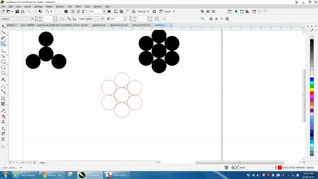Viewport: 318px width, 179px height.
Task: Select the Crop tool in the toolbox
Action: pos(3,38)
